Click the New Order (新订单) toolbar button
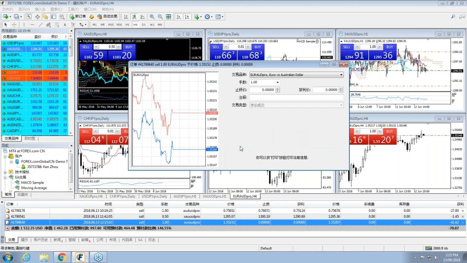Viewport: 467px width, 263px height. (78, 17)
